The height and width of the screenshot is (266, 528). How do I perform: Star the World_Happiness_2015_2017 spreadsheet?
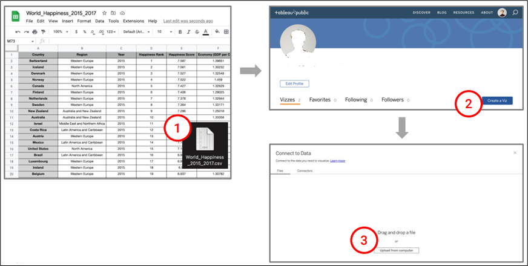click(x=105, y=12)
